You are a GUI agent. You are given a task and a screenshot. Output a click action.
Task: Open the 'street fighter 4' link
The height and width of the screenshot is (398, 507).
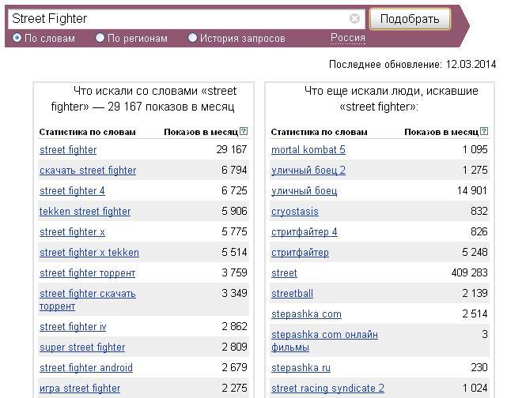click(x=72, y=191)
